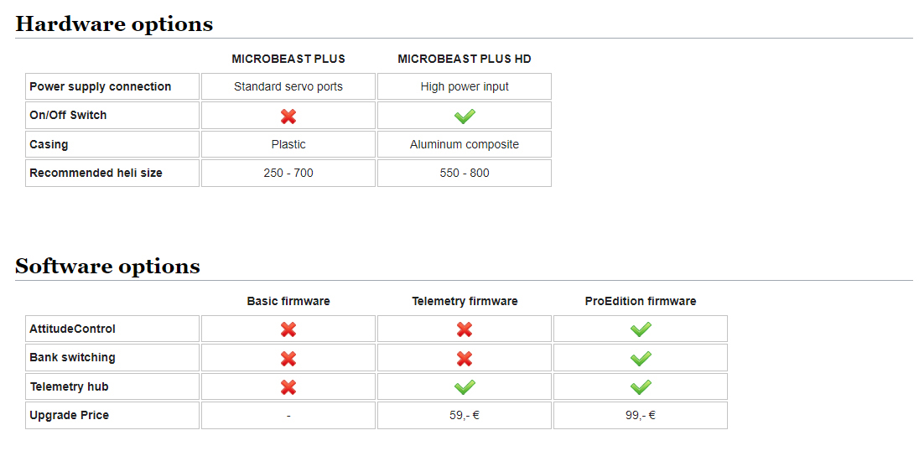The image size is (919, 451).
Task: Click green checkmark for ProEdition Telemetry hub
Action: [641, 387]
